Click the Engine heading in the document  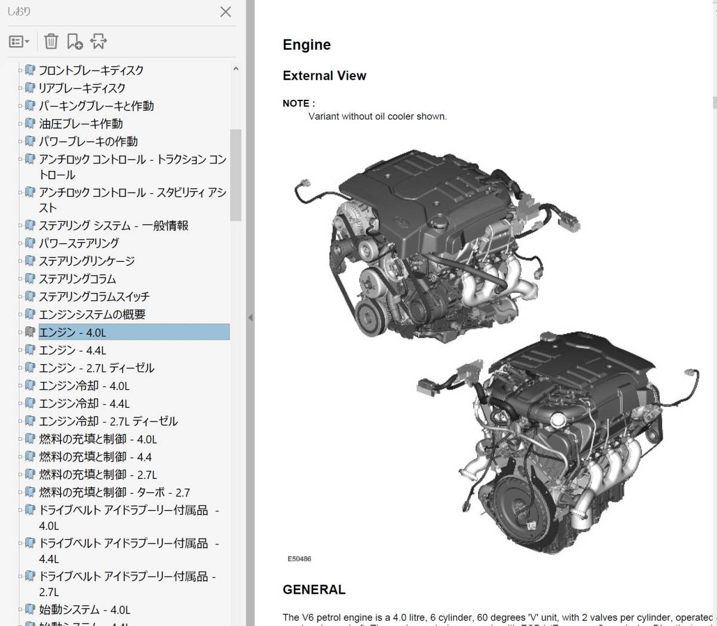[307, 45]
